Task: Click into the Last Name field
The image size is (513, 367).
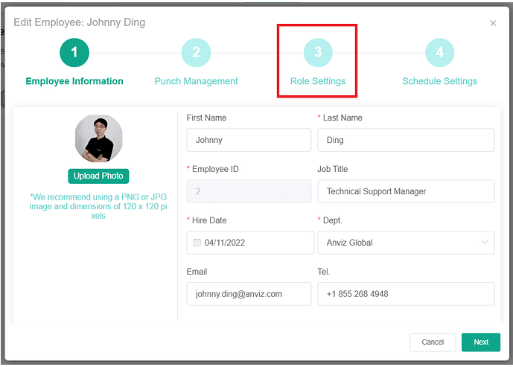Action: (406, 140)
